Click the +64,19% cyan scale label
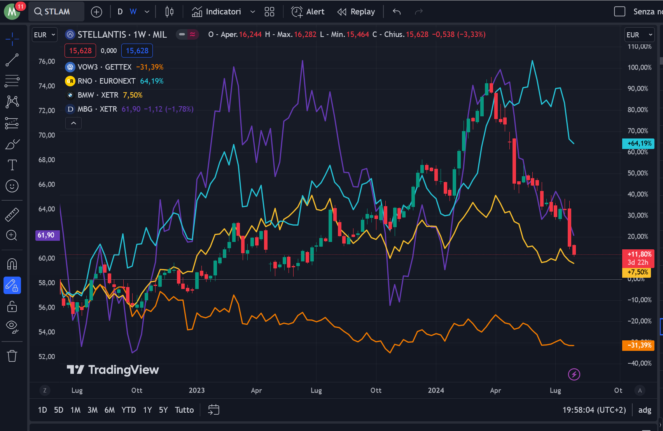 pyautogui.click(x=639, y=144)
